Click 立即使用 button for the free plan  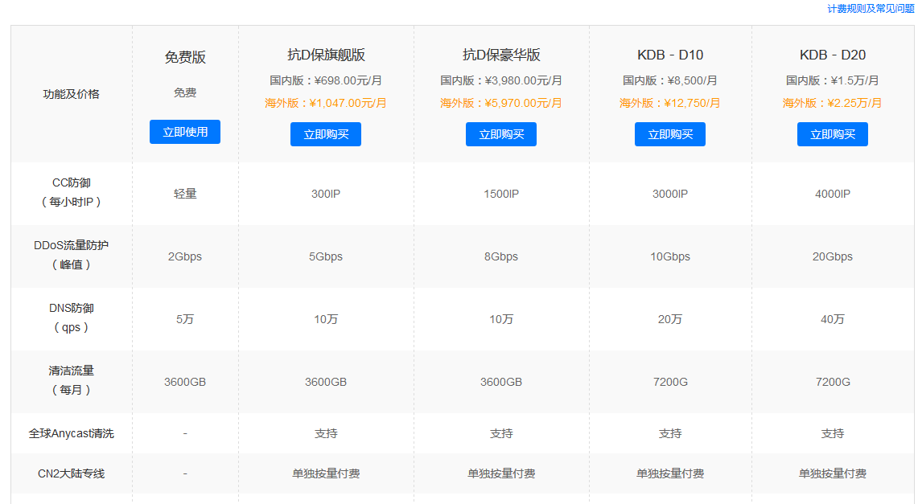click(185, 132)
